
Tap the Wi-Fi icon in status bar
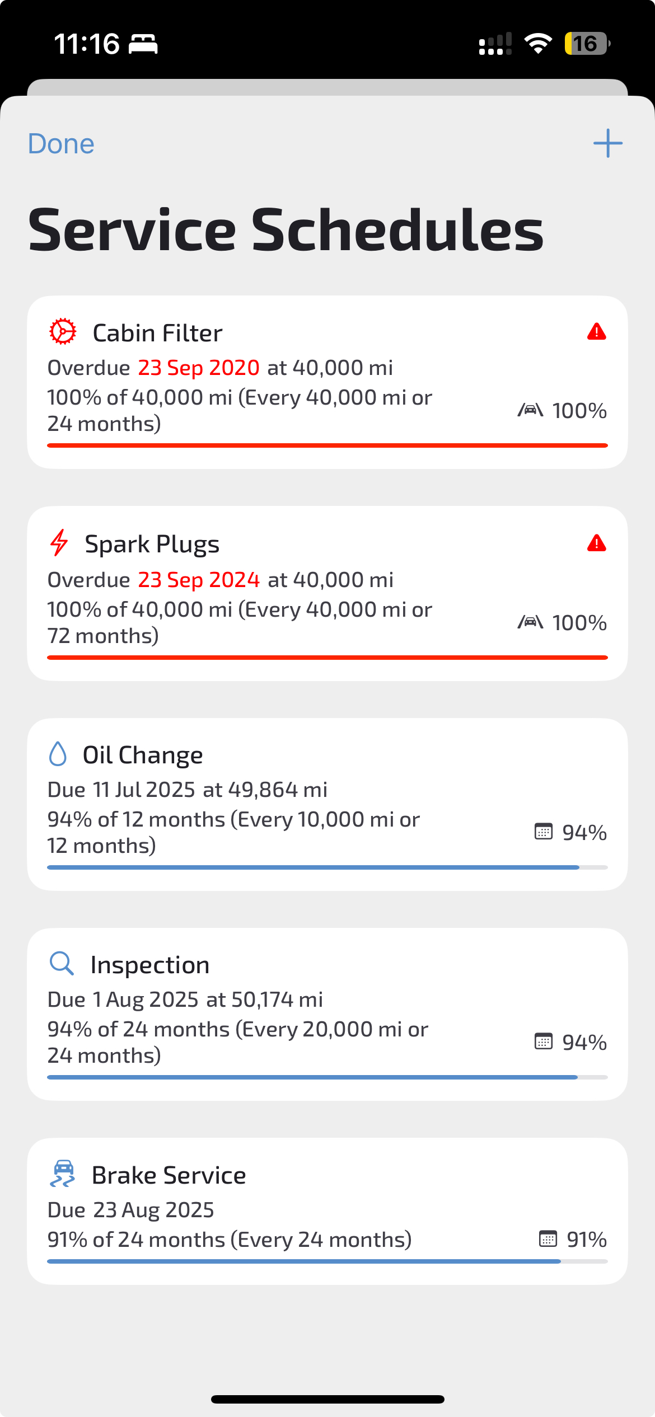[538, 44]
